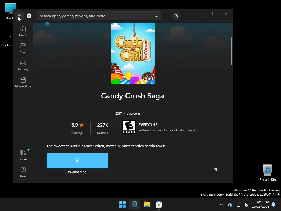
Task: Click the Store page vertical scrollbar
Action: 231,51
